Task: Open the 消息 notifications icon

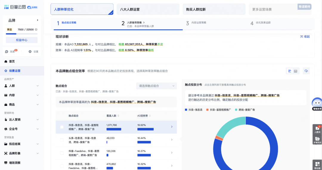Action: [7, 52]
